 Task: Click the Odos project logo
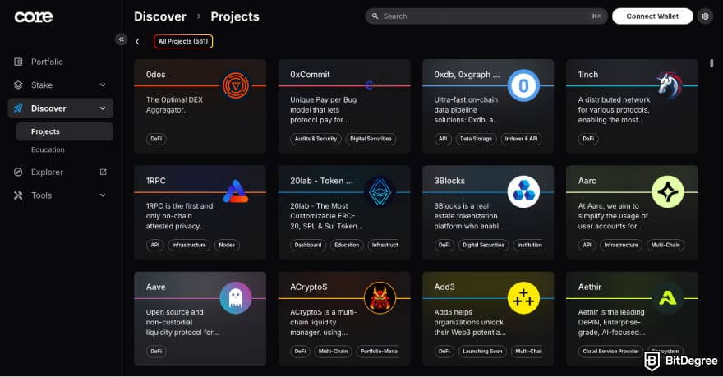pyautogui.click(x=236, y=85)
